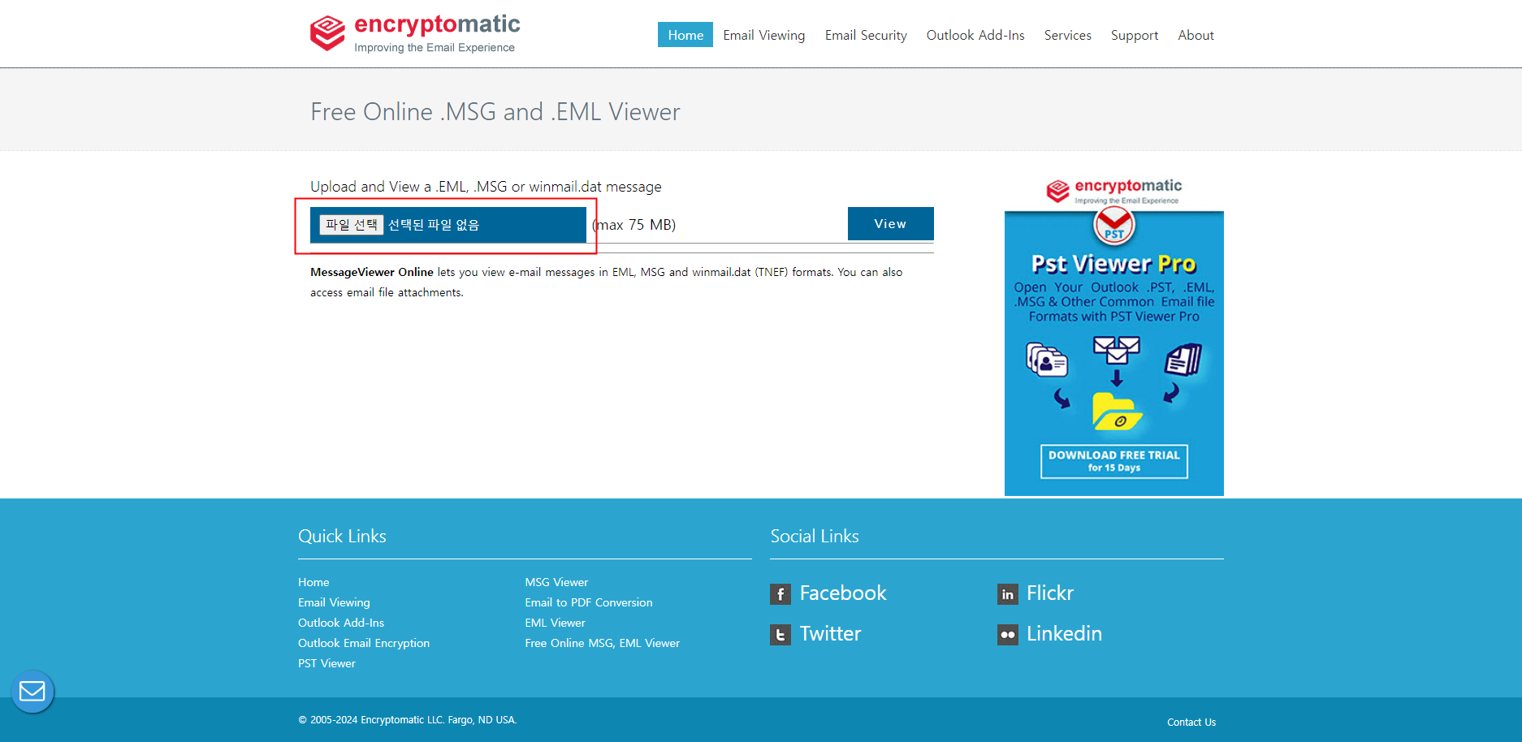Viewport: 1522px width, 742px height.
Task: Visit the Flickr text link
Action: point(1050,593)
